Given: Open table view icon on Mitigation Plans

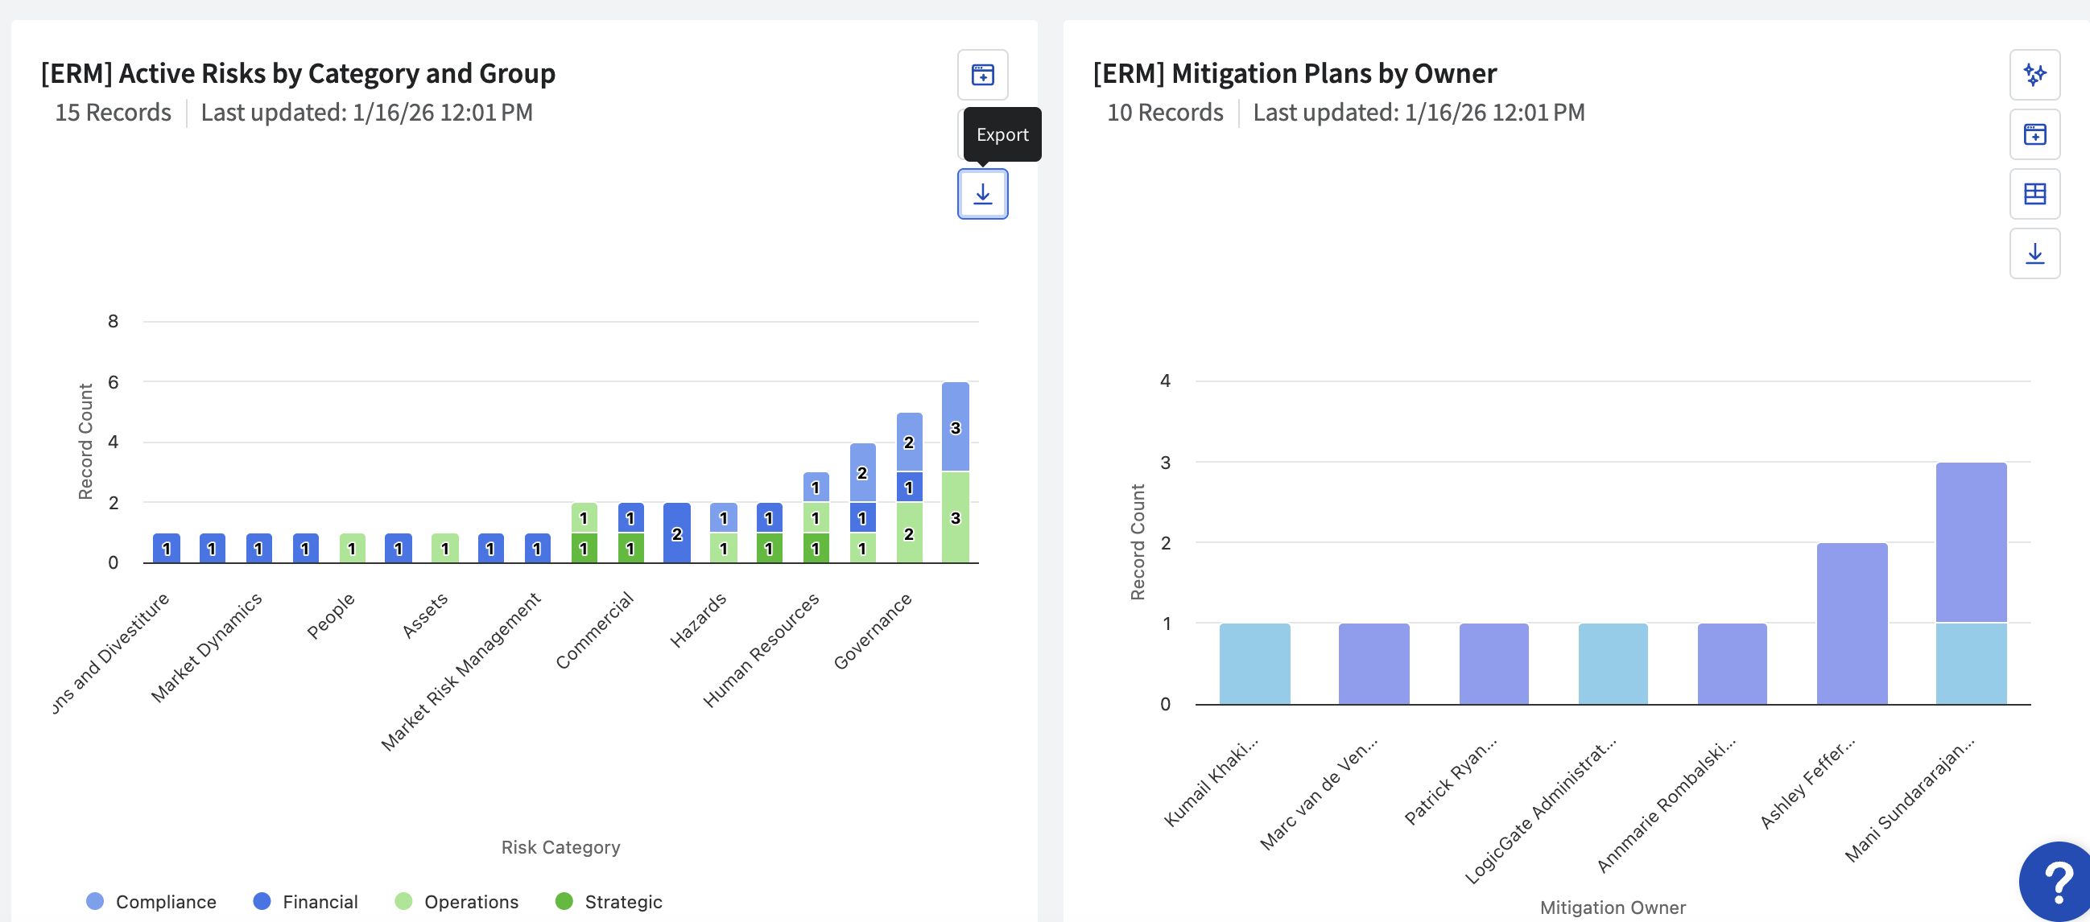Looking at the screenshot, I should pyautogui.click(x=2033, y=194).
